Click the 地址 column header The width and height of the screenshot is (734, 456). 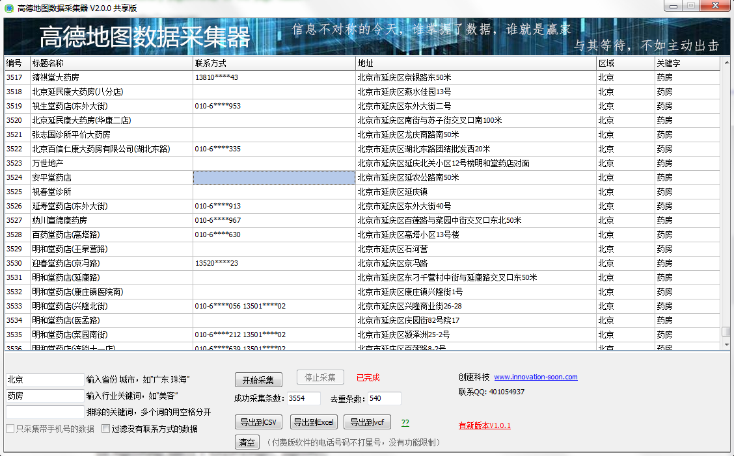[476, 63]
